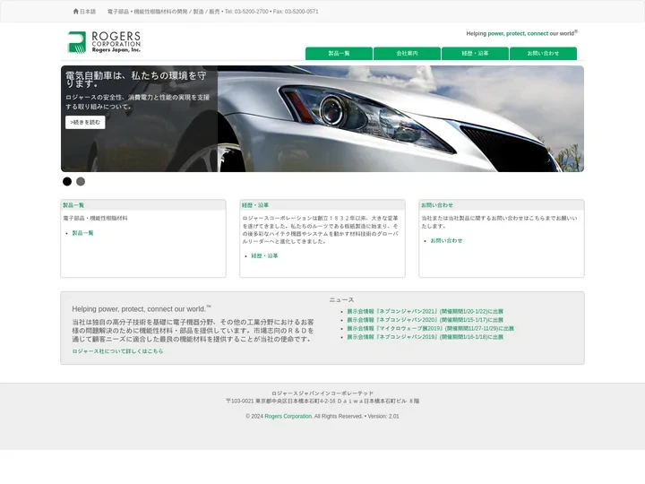Open the マイクロウェーブ展2019 news item
The height and width of the screenshot is (484, 645).
pos(430,328)
